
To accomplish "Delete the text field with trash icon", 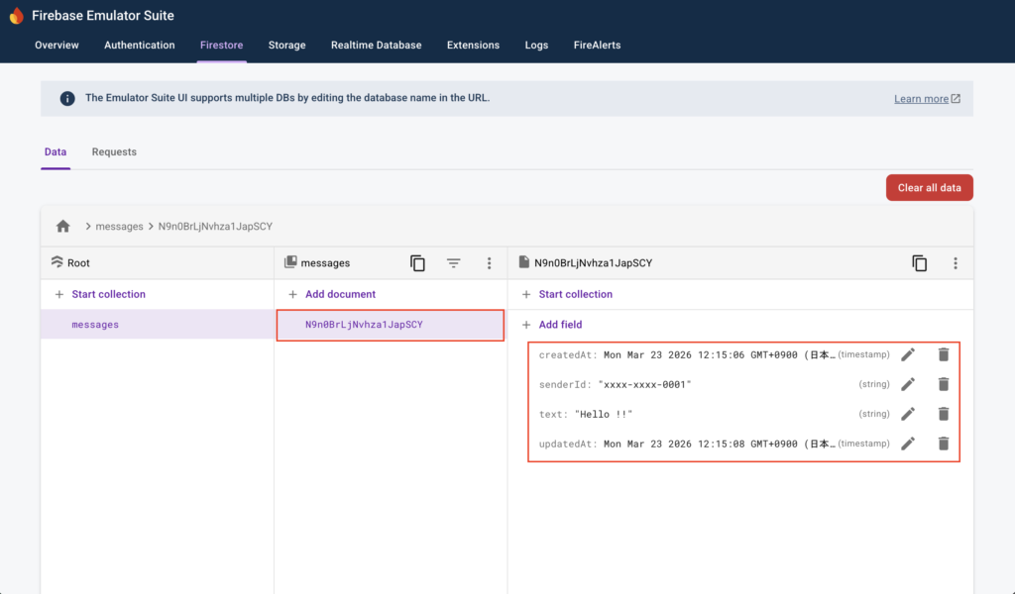I will pyautogui.click(x=944, y=414).
